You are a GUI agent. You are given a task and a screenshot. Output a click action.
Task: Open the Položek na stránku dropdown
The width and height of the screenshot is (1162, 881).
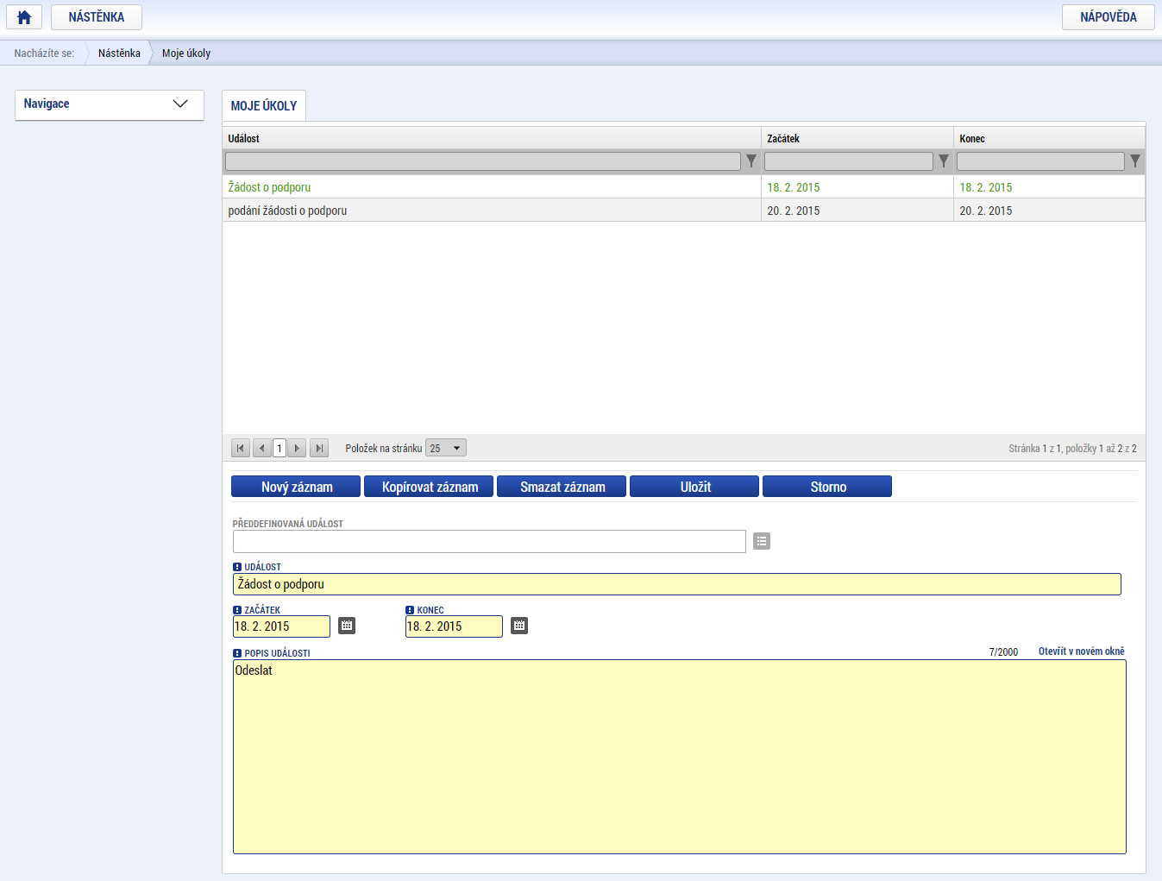tap(446, 448)
